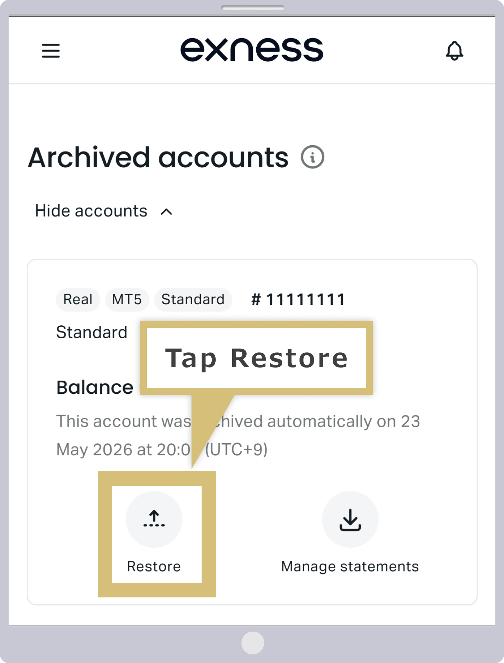Click account number # 11111111
The height and width of the screenshot is (663, 504).
[298, 299]
